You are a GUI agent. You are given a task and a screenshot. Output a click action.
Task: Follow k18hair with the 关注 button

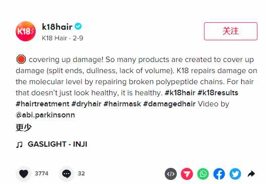coord(231,31)
